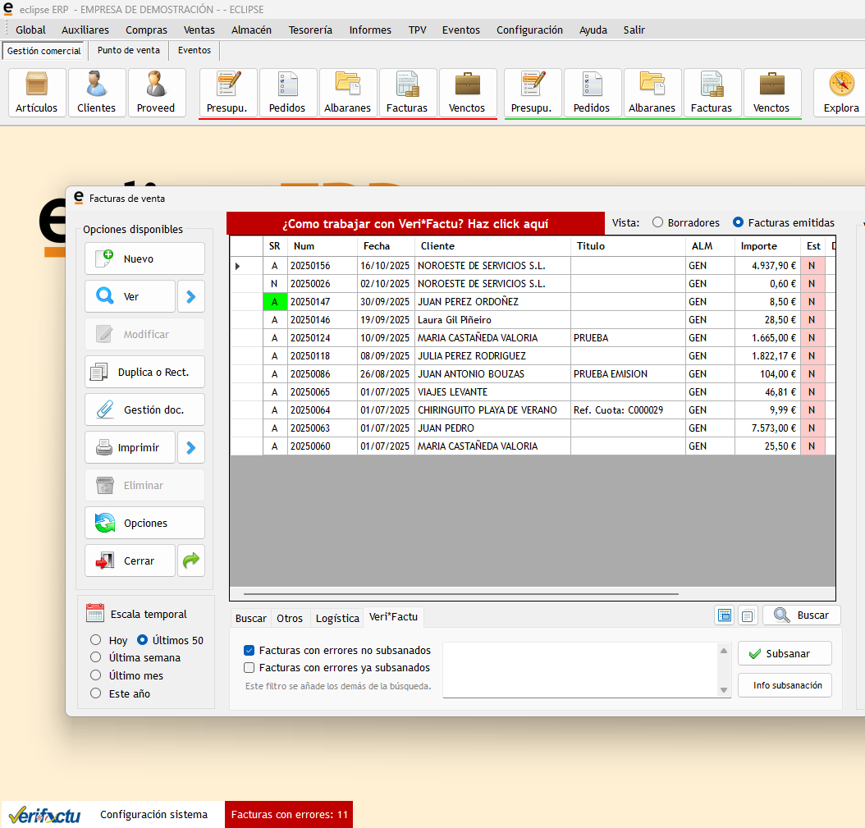
Task: Open the Artículos toolbar icon
Action: pos(37,92)
